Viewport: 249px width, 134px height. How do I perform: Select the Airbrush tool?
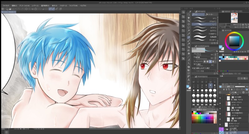pyautogui.click(x=189, y=47)
